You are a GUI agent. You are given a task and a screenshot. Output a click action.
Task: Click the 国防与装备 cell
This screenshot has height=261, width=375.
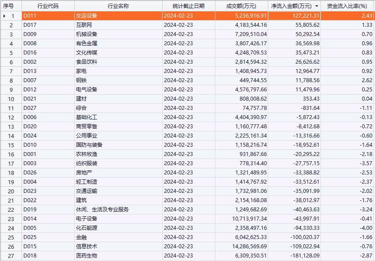point(89,145)
